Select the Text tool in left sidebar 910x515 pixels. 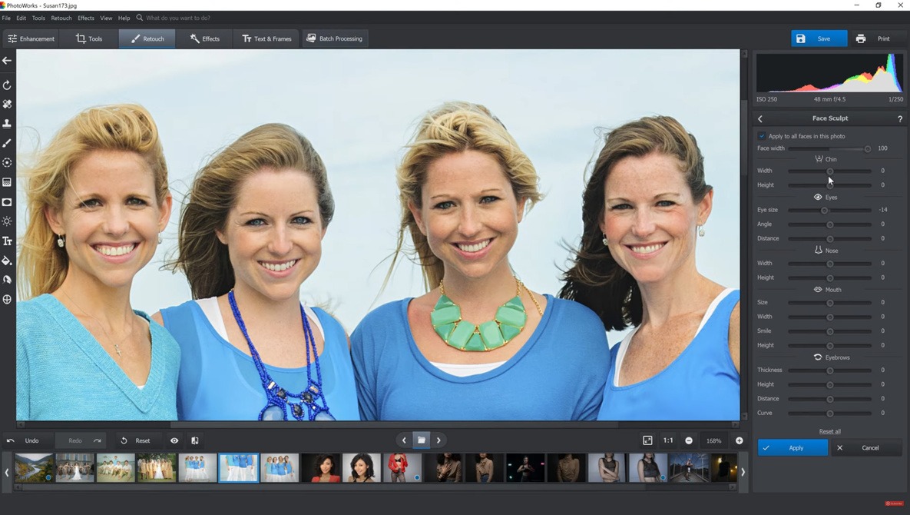7,241
